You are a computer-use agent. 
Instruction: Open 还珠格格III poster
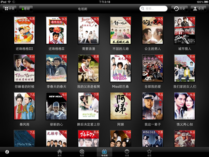pyautogui.click(x=24, y=30)
